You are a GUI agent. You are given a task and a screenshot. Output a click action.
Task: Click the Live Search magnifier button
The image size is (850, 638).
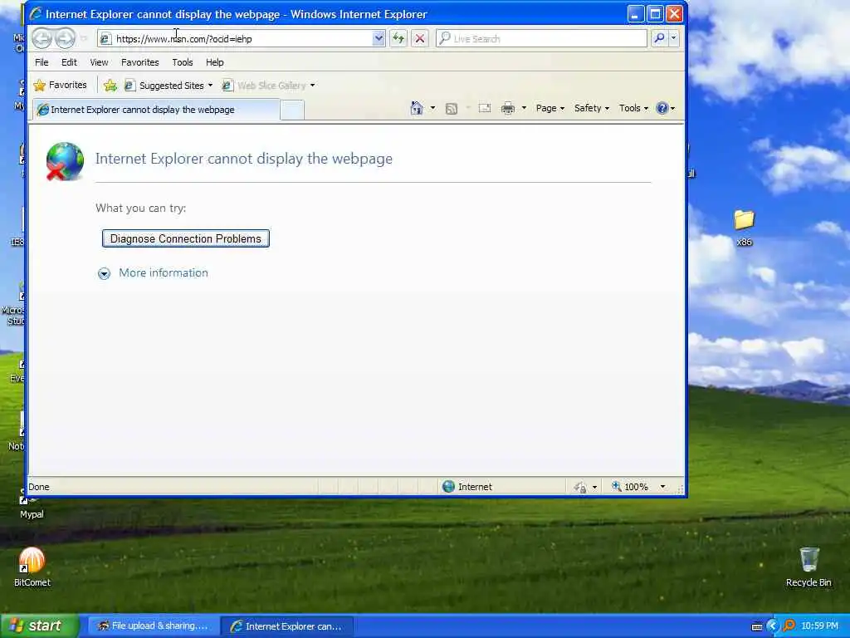[659, 38]
